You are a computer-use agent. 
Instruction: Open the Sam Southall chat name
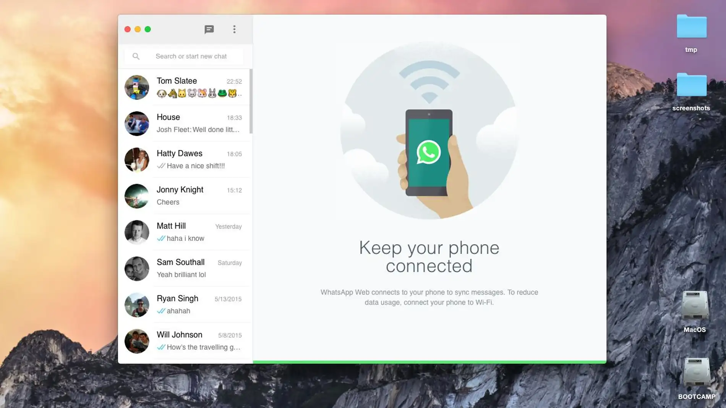[x=180, y=262]
